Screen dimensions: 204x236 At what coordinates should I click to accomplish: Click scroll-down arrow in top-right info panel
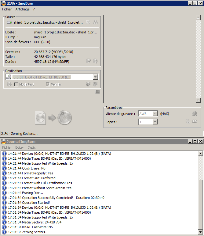pos(198,100)
